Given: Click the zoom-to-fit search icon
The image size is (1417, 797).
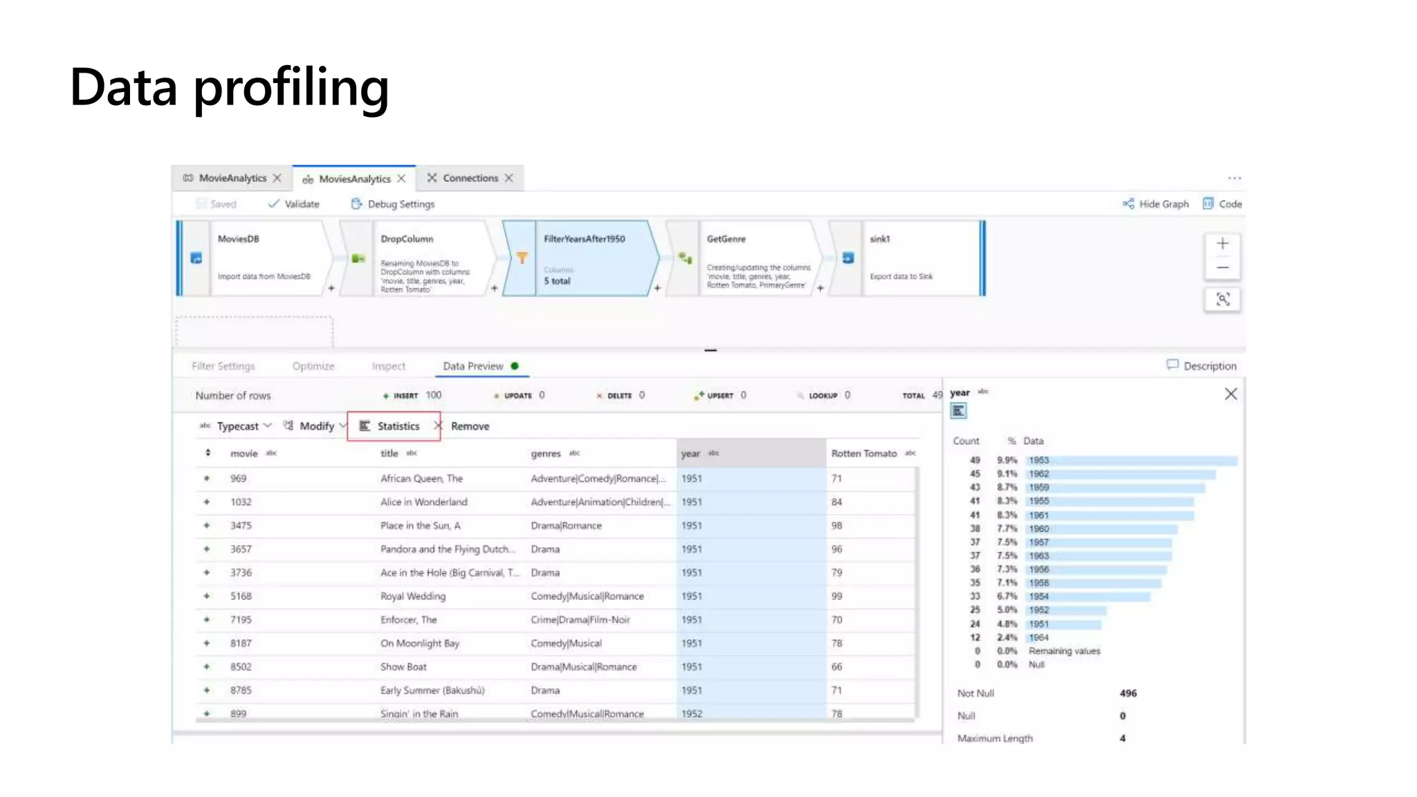Looking at the screenshot, I should tap(1223, 300).
